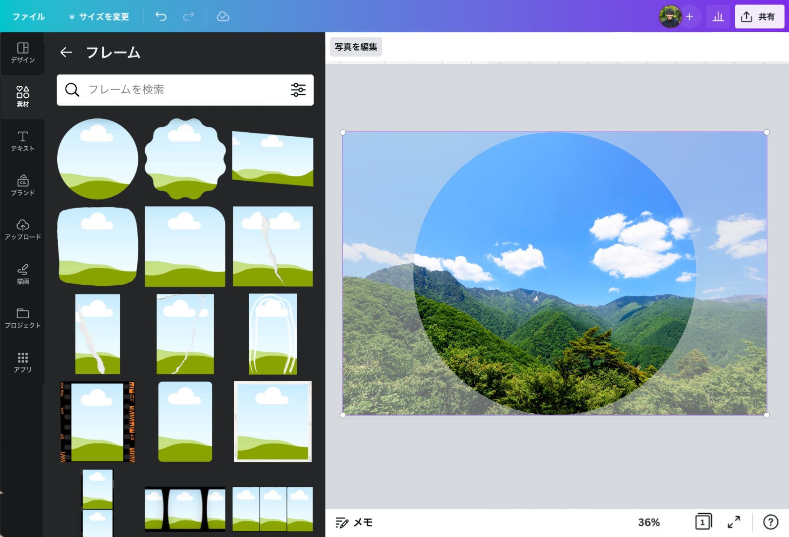This screenshot has height=537, width=789.
Task: Open the アップロード sidebar tab
Action: (x=23, y=230)
